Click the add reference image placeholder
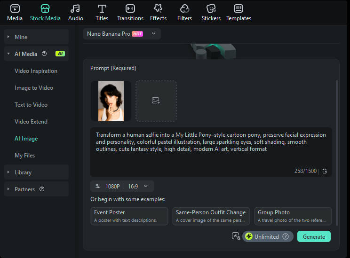Screen dimensions: 350x258 (156, 101)
